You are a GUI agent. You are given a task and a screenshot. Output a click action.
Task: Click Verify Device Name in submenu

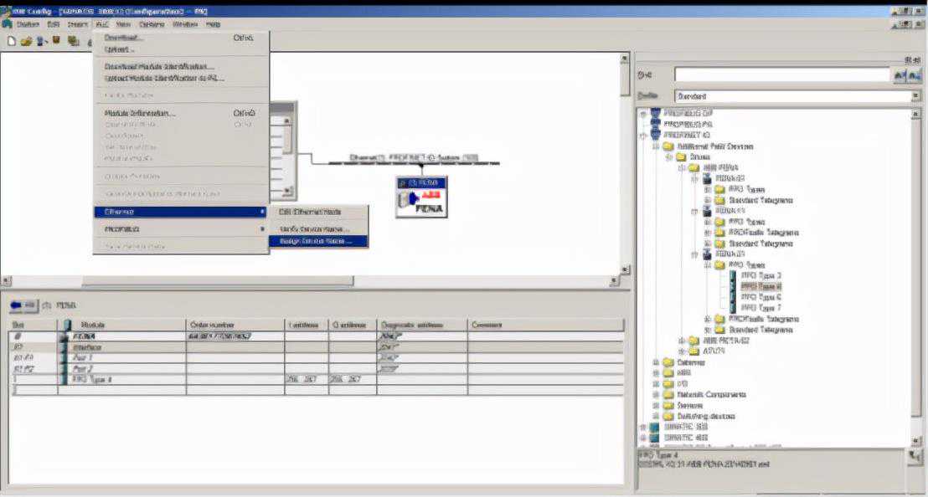click(x=314, y=228)
